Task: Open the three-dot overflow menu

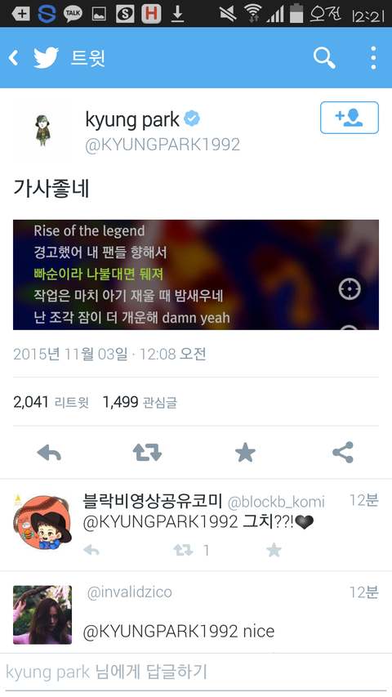Action: pos(373,58)
